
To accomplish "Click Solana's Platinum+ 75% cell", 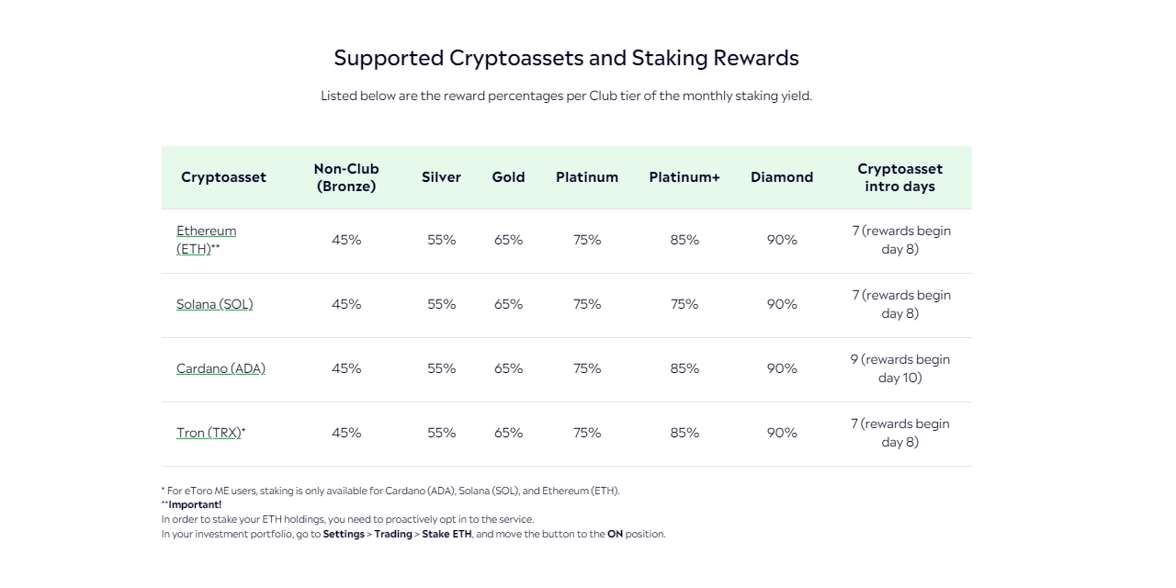I will click(x=684, y=304).
